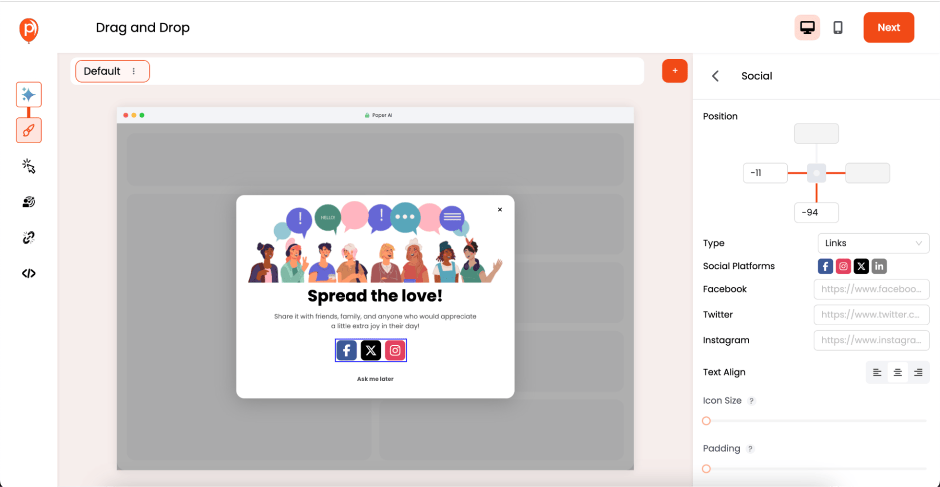The width and height of the screenshot is (940, 487).
Task: Open the cursor click trigger icon
Action: 28,166
